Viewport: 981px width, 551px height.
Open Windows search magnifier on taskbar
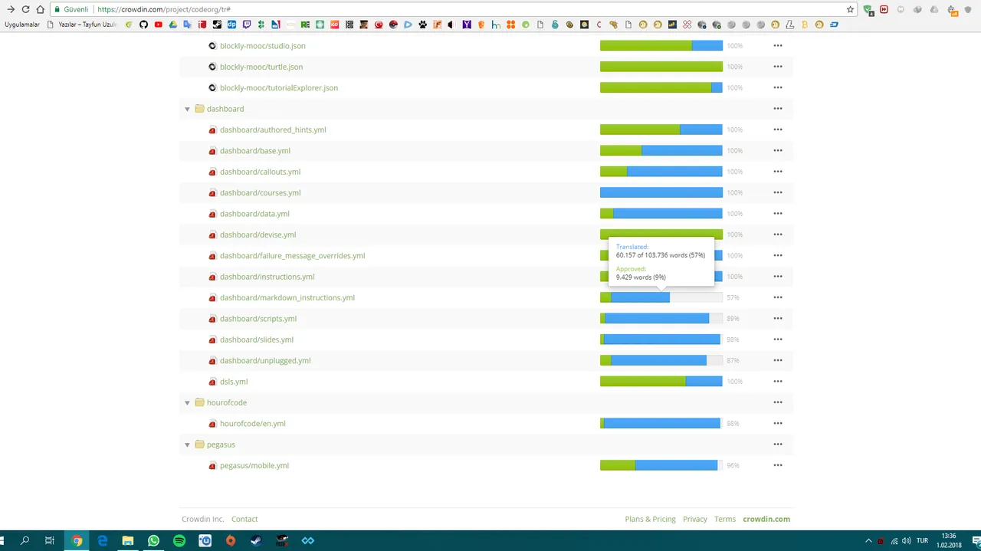[25, 540]
